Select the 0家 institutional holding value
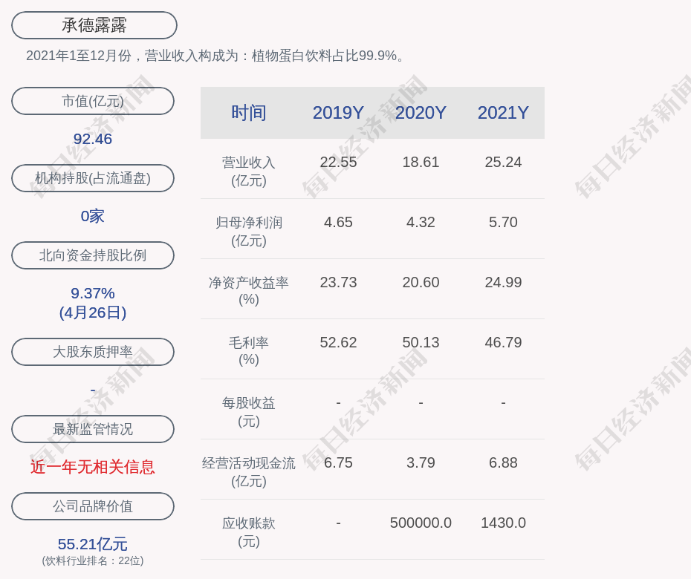This screenshot has width=691, height=579. [x=93, y=216]
